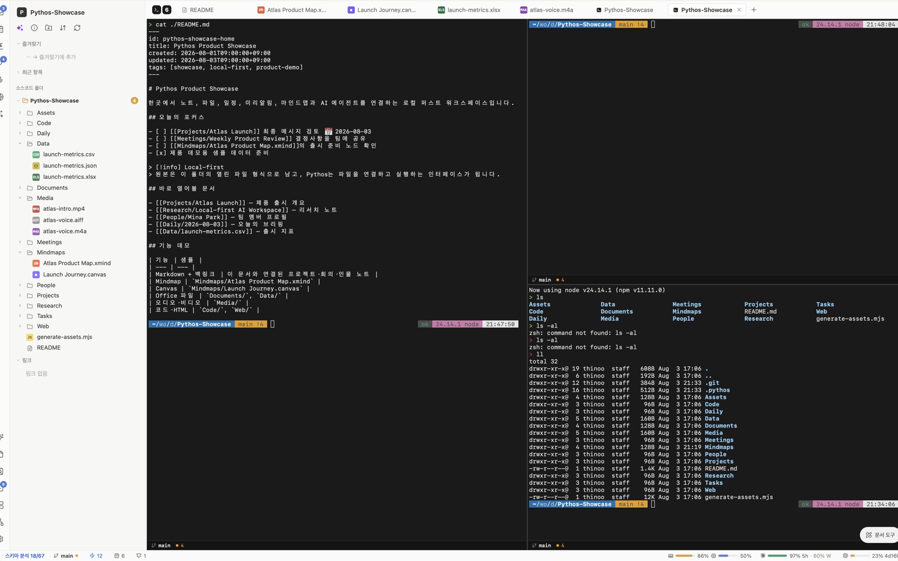Screen dimensions: 898x561
Task: Switch to the Atlas Product Map.x... tab
Action: (292, 10)
